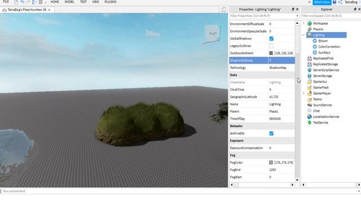This screenshot has width=361, height=203.
Task: Select ReplicatedStorage in Explorer
Action: [x=325, y=64]
